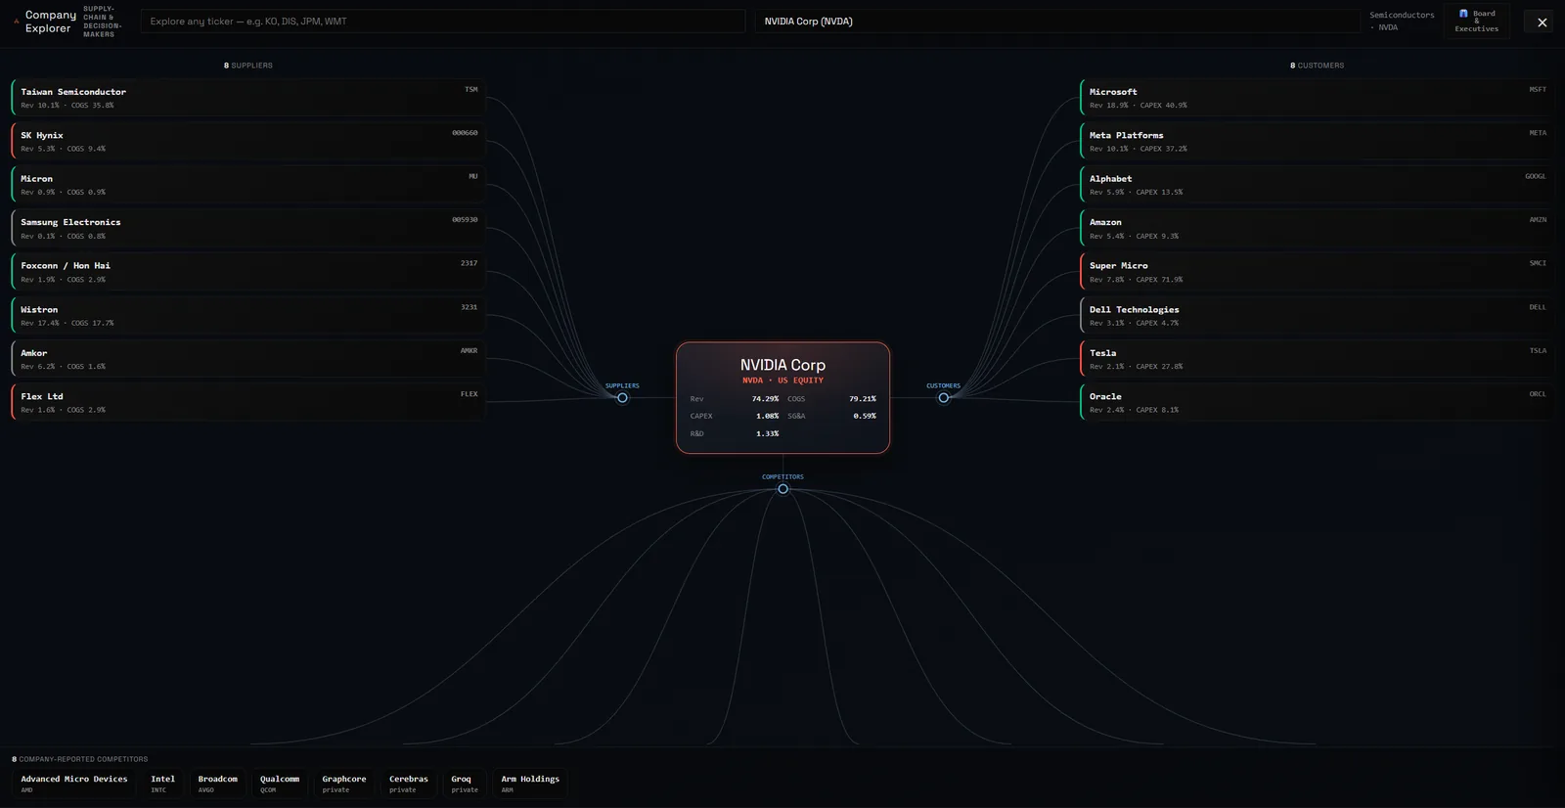Image resolution: width=1565 pixels, height=808 pixels.
Task: Select the Amazon customer card
Action: tap(1317, 229)
